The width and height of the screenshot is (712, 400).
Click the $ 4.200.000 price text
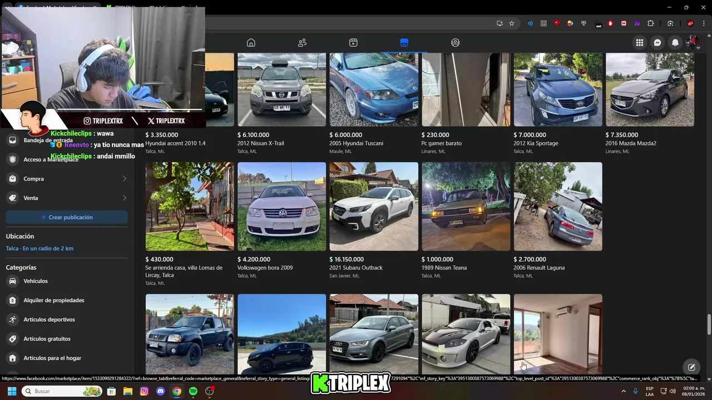point(254,259)
